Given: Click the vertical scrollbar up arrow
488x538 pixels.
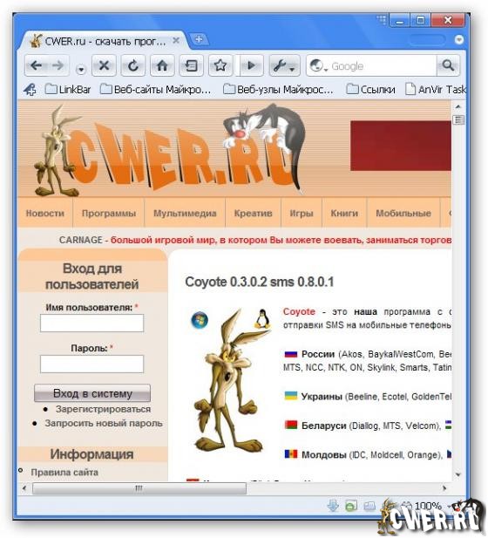Looking at the screenshot, I should [x=458, y=106].
